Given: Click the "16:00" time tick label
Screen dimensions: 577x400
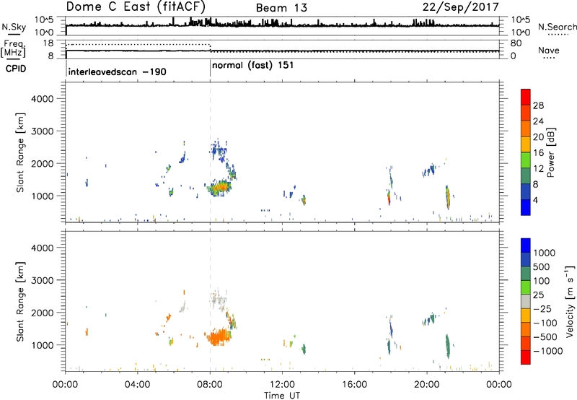Looking at the screenshot, I should (354, 385).
